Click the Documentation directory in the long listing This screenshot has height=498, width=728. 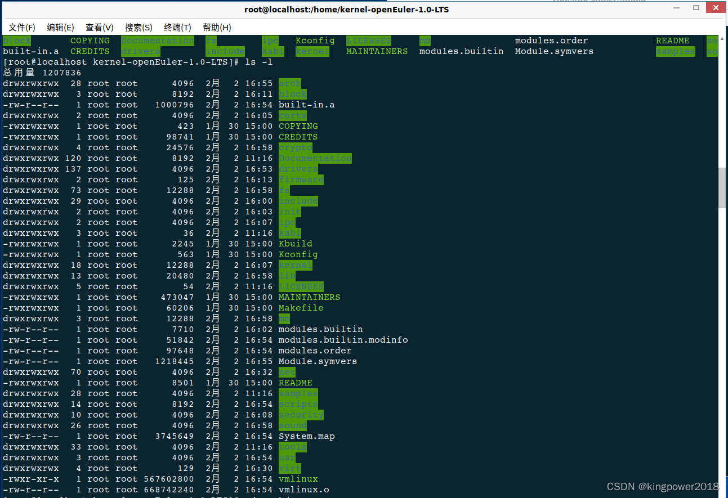point(315,158)
